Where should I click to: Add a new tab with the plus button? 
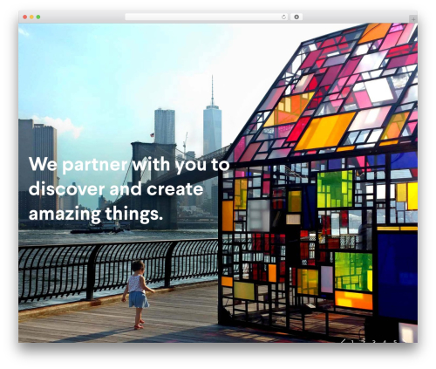coord(413,19)
